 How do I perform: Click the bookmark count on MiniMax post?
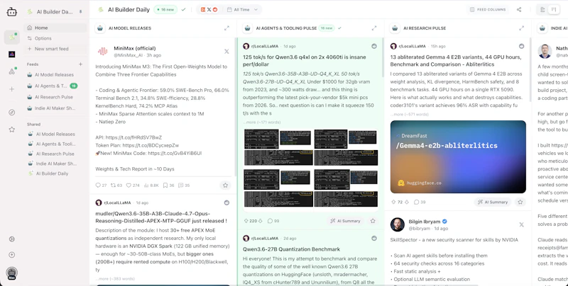point(168,185)
